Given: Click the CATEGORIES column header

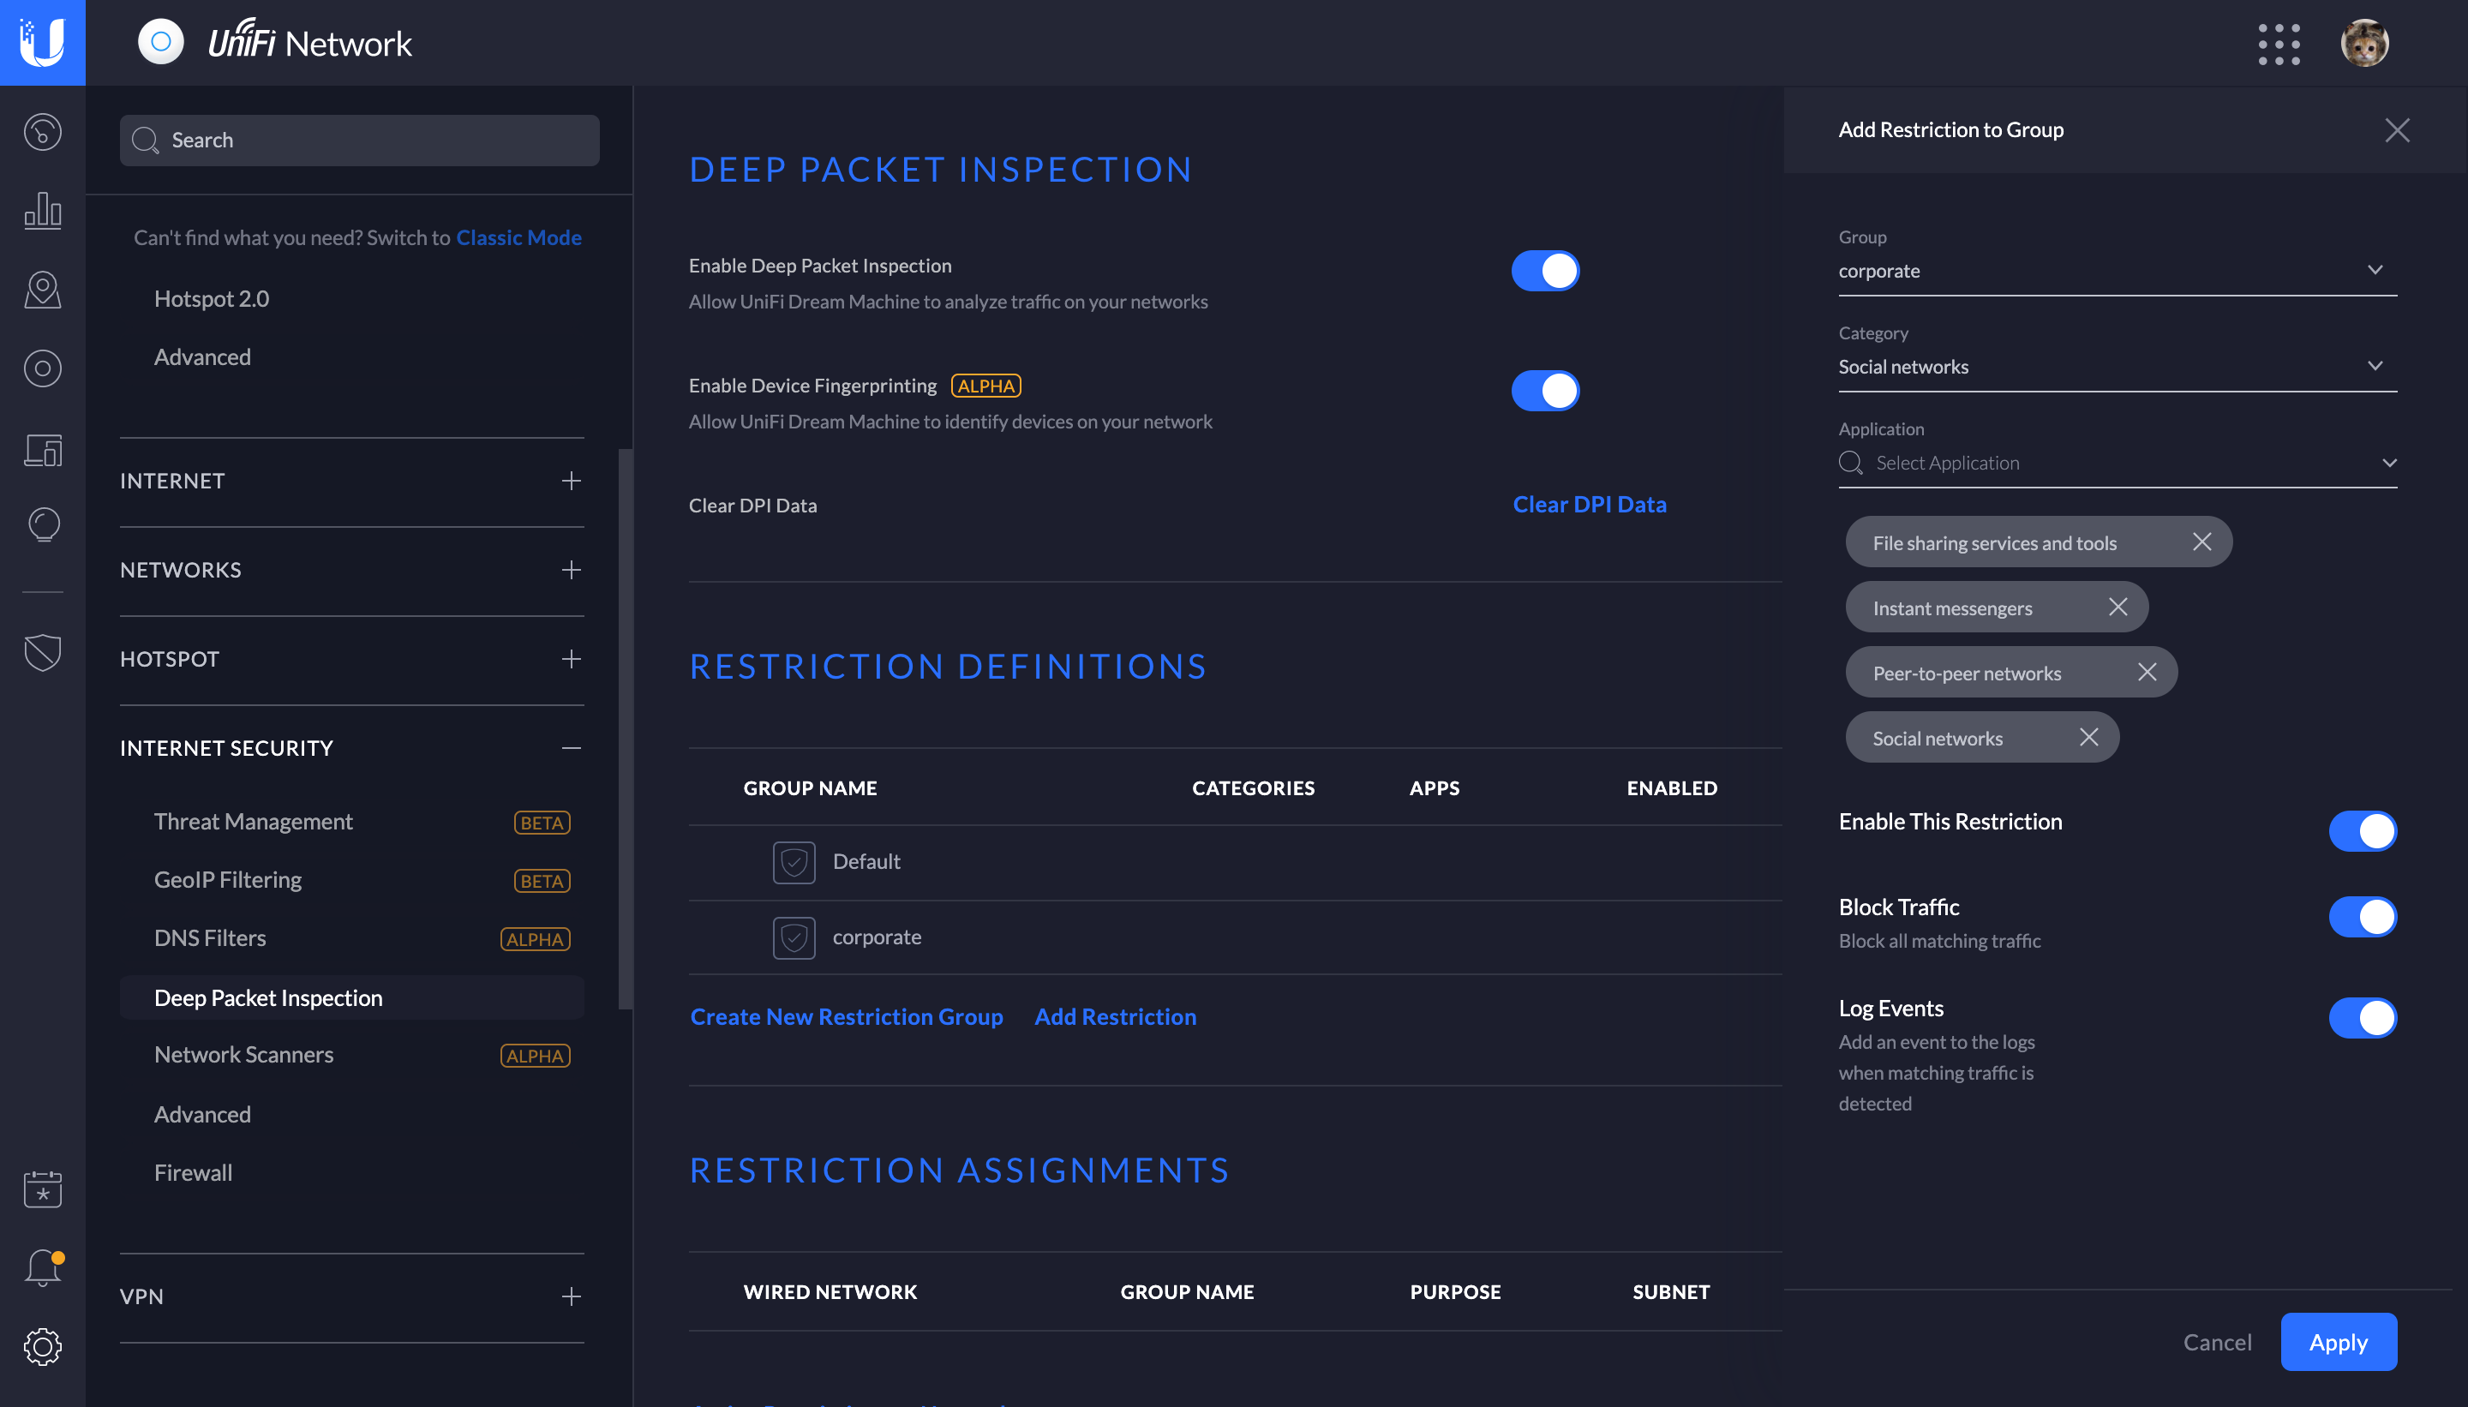Looking at the screenshot, I should (x=1254, y=787).
